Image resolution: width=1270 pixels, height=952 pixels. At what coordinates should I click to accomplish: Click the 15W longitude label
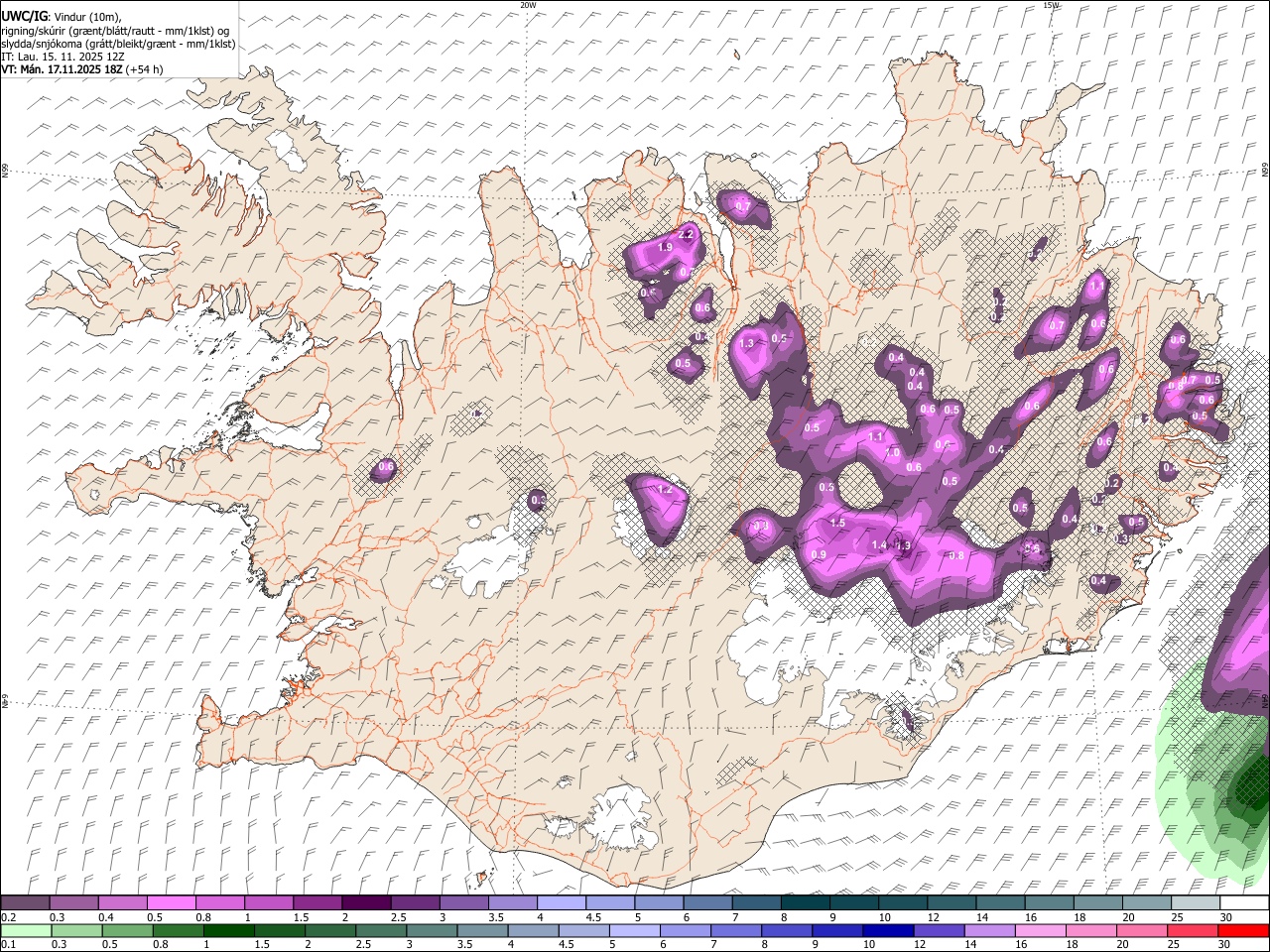tap(1051, 5)
